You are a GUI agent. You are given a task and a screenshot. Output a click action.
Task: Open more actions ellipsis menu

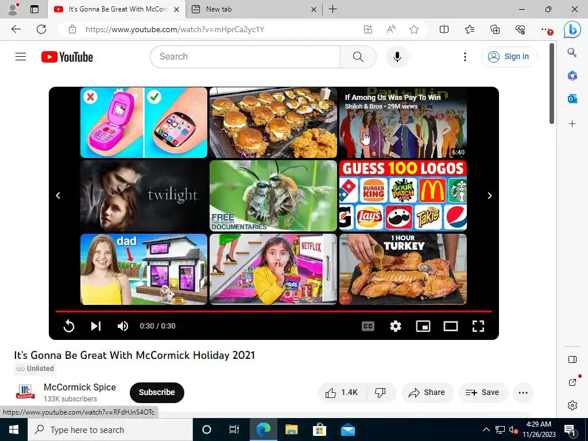tap(523, 393)
